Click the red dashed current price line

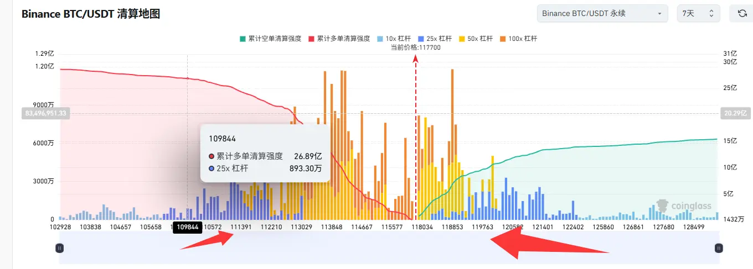tap(416, 138)
